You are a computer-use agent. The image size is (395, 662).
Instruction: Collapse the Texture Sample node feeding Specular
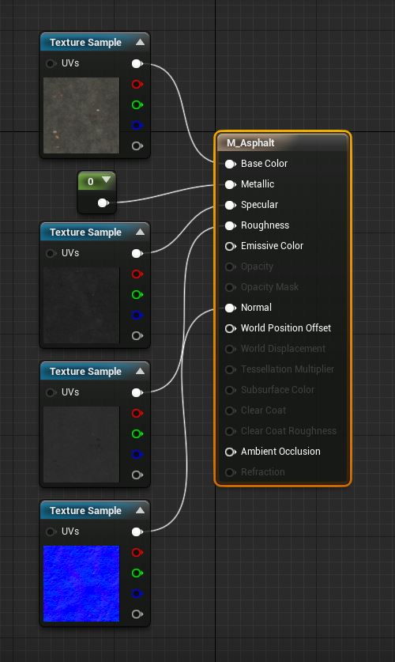click(x=140, y=233)
